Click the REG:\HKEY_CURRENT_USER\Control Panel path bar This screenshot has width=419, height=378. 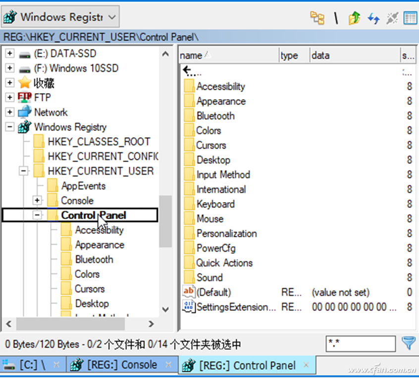209,37
